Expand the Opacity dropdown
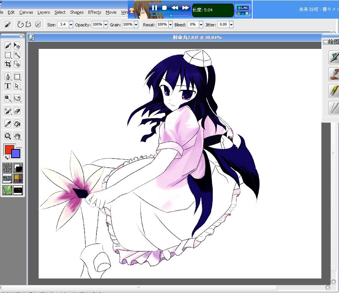Viewport: 339px width, 293px height. click(106, 24)
